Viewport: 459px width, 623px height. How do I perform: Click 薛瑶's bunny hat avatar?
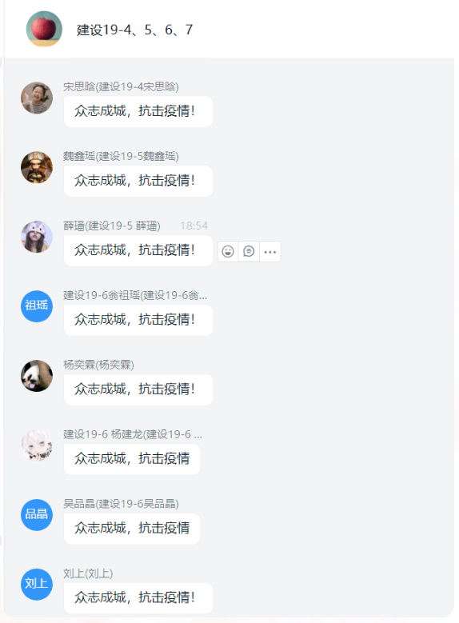[37, 237]
